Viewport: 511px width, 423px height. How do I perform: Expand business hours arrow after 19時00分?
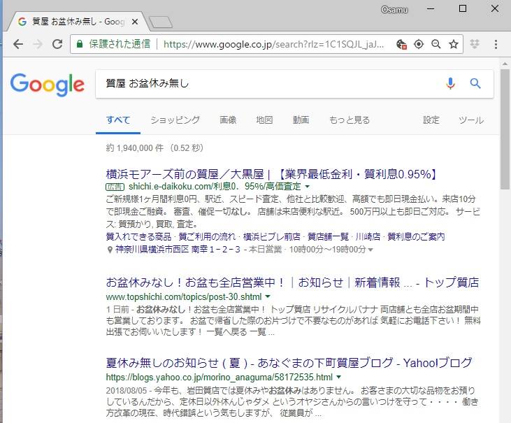click(x=370, y=250)
